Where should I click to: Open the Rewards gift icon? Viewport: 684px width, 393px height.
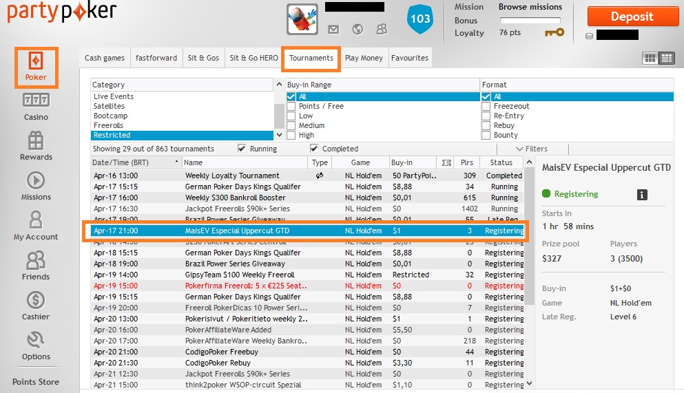click(36, 140)
